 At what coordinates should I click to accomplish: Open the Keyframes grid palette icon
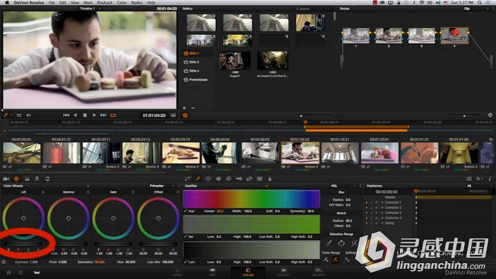point(469,179)
